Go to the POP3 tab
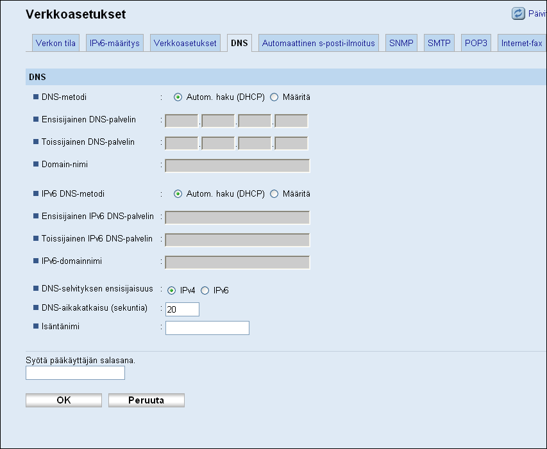Viewport: 547px width, 449px height. [x=476, y=43]
